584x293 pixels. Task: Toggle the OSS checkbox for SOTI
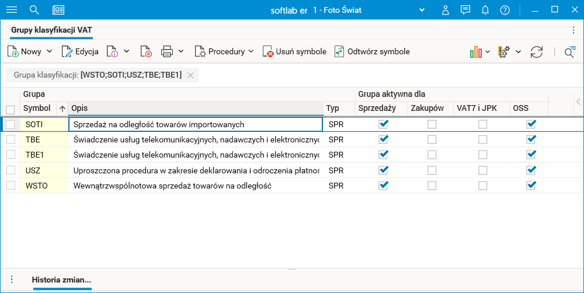coord(531,124)
